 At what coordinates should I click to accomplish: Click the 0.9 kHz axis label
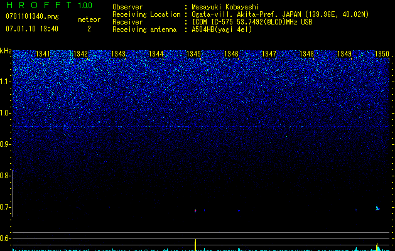coord(4,144)
